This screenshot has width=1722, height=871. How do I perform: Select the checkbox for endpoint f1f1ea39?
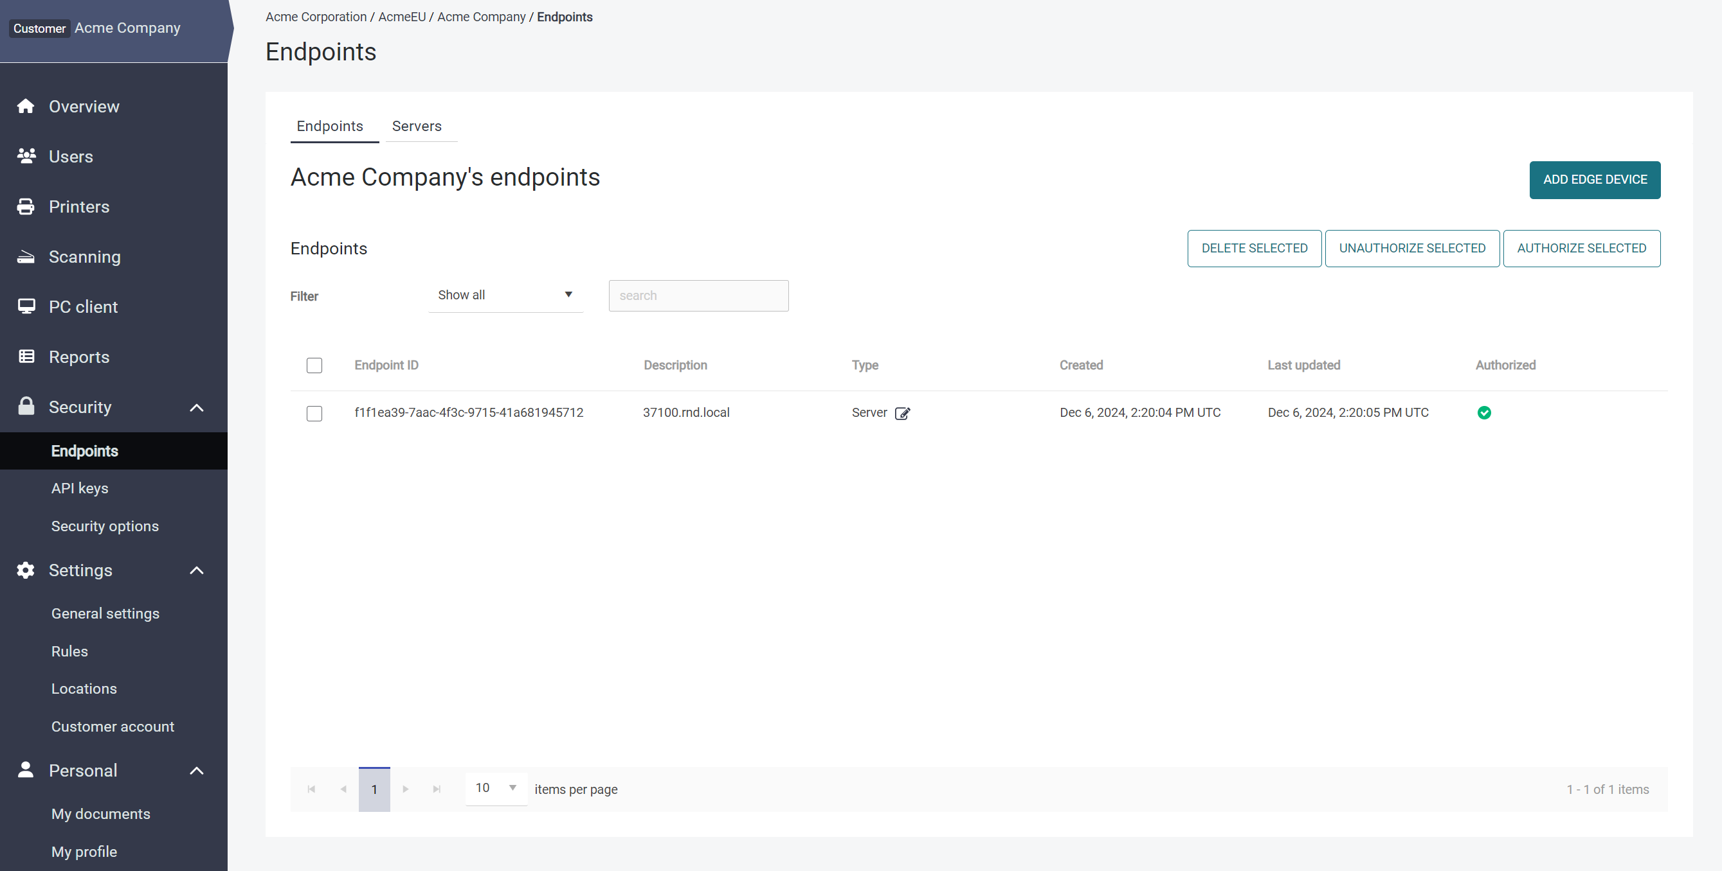coord(314,414)
